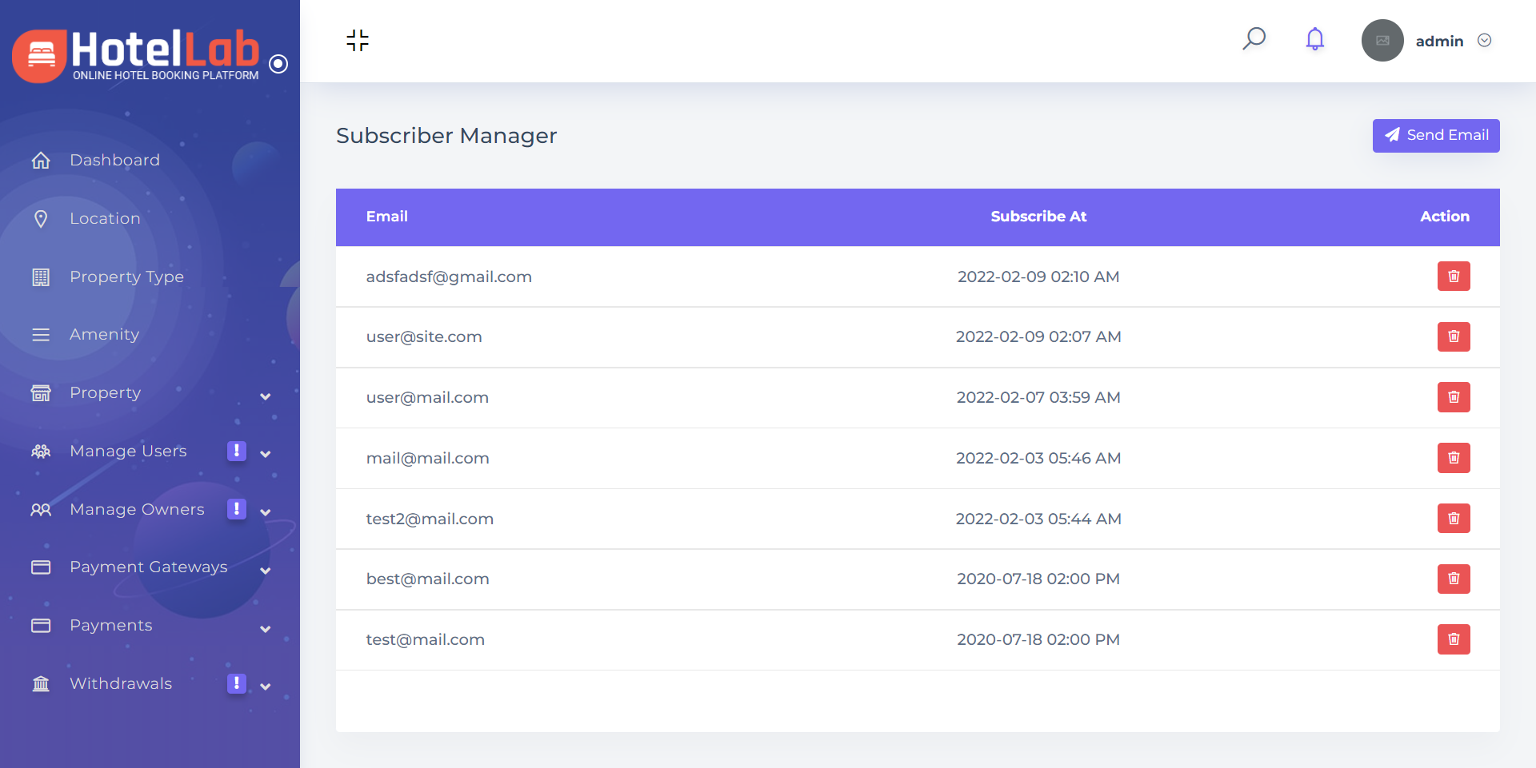This screenshot has width=1536, height=768.
Task: Click the admin avatar image
Action: tap(1382, 41)
